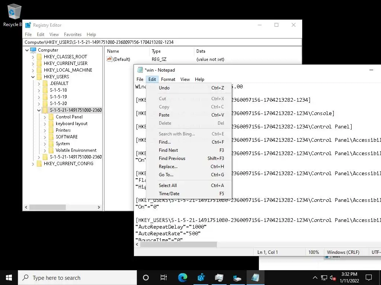
Task: Click the Notepad title bar icon
Action: [140, 70]
